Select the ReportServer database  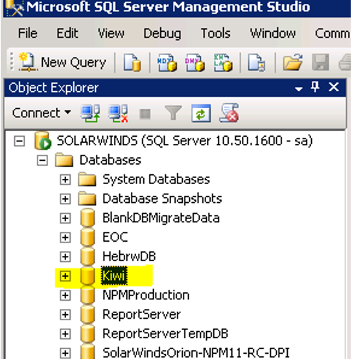141,314
